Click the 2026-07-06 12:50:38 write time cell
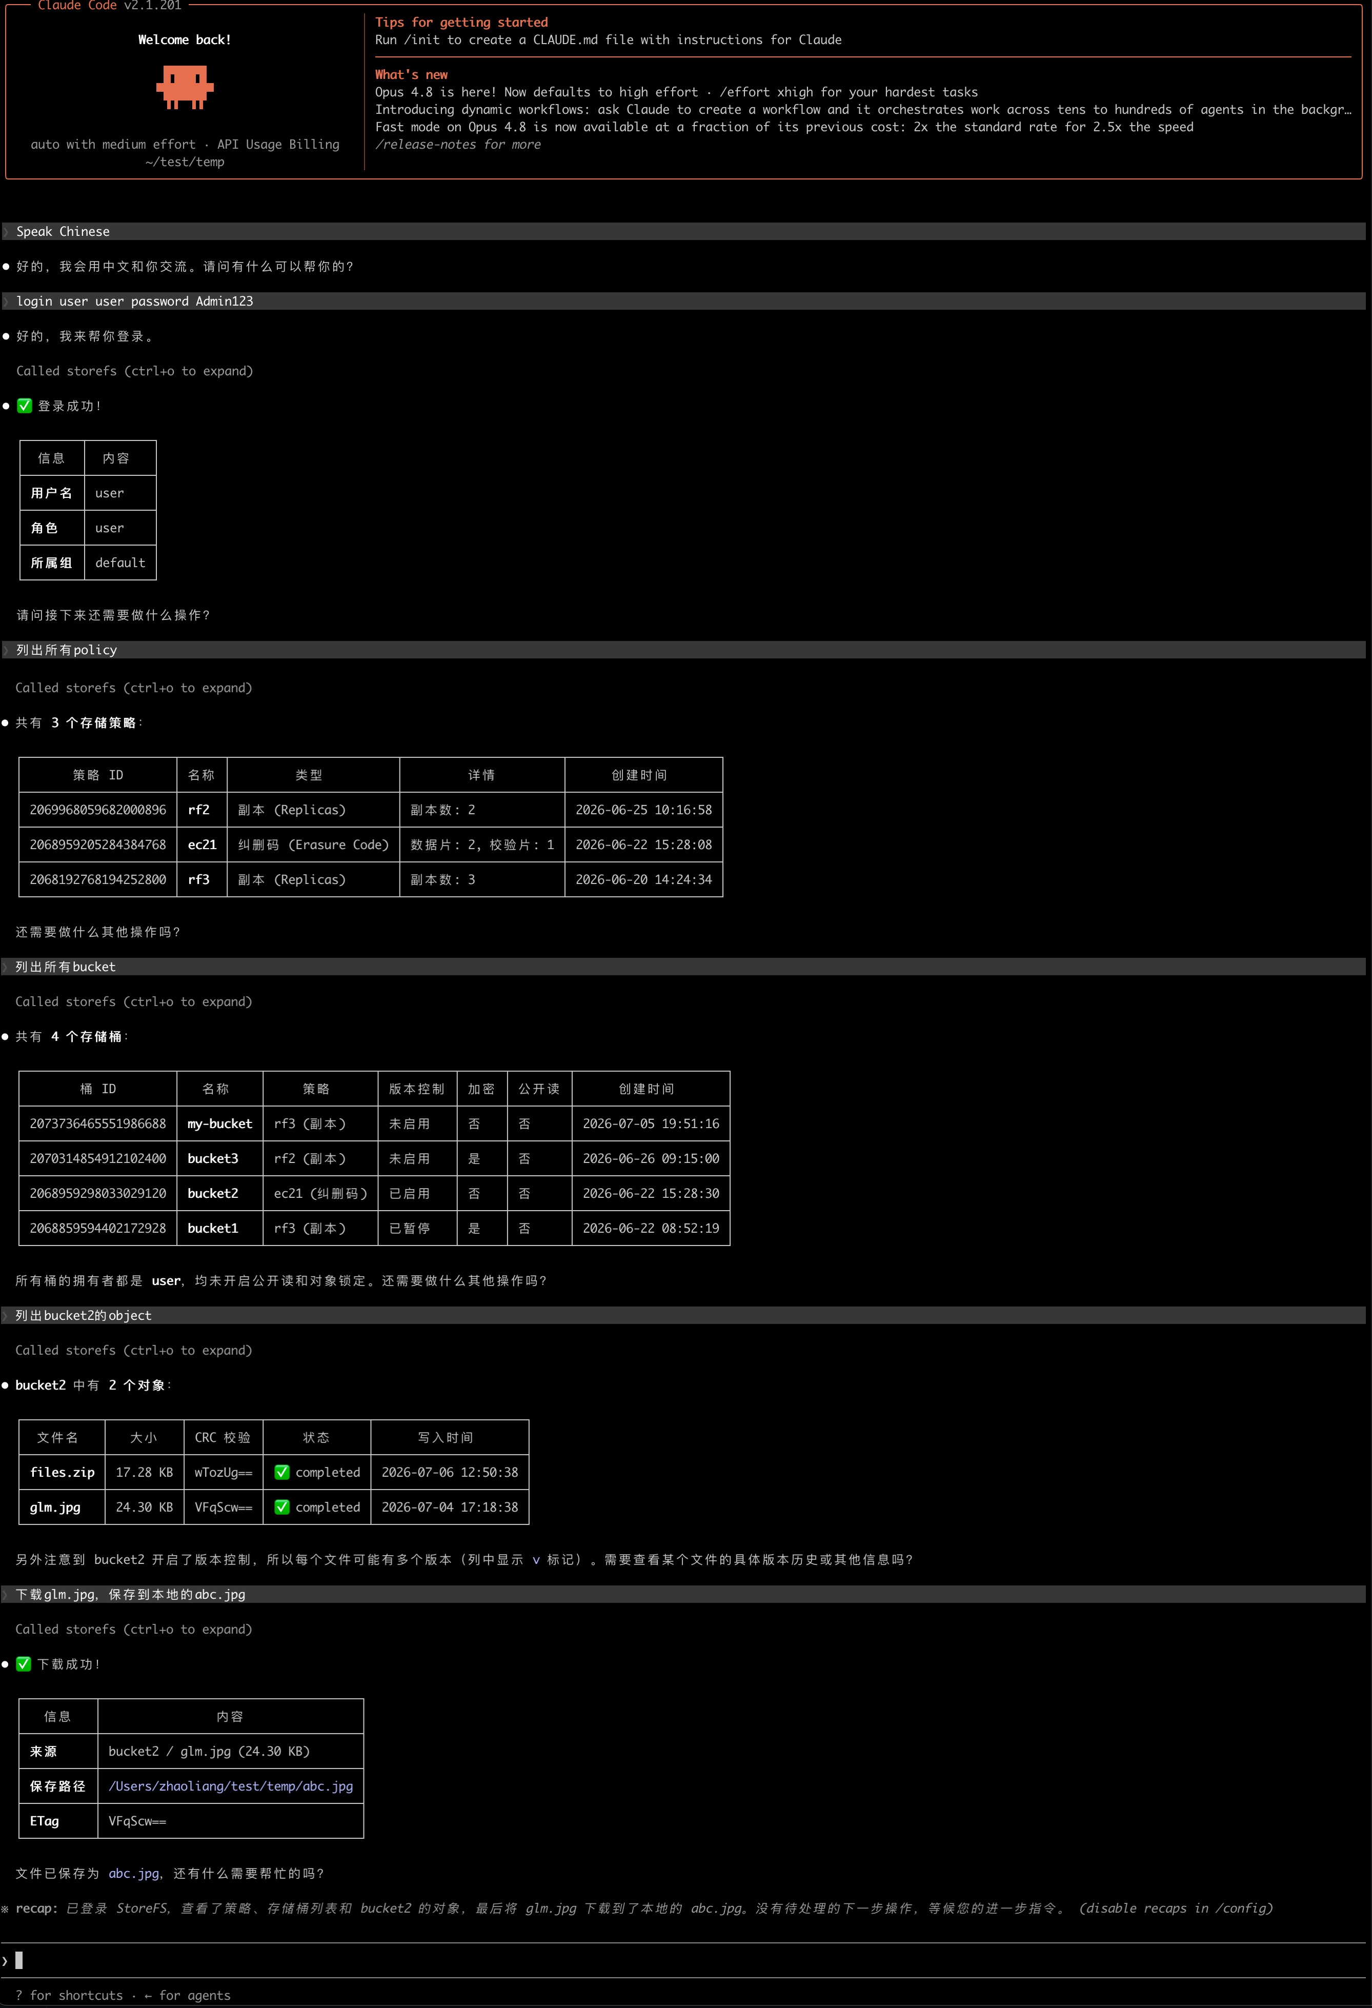Screen dimensions: 1372x2008 click(x=450, y=1472)
